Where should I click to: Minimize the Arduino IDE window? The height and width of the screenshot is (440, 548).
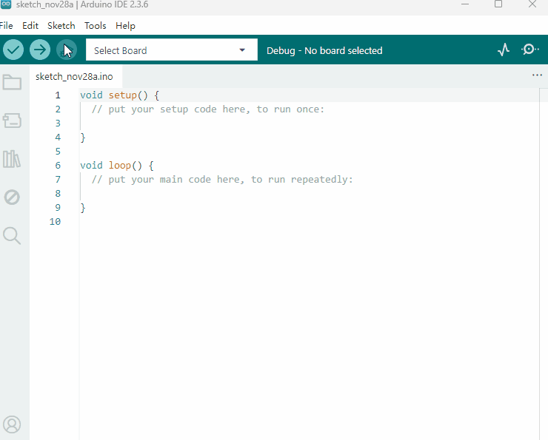coord(465,4)
